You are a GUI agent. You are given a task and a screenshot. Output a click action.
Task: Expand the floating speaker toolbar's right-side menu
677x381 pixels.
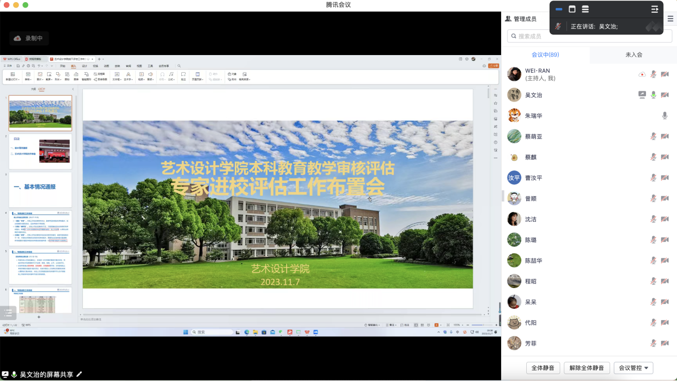[654, 9]
